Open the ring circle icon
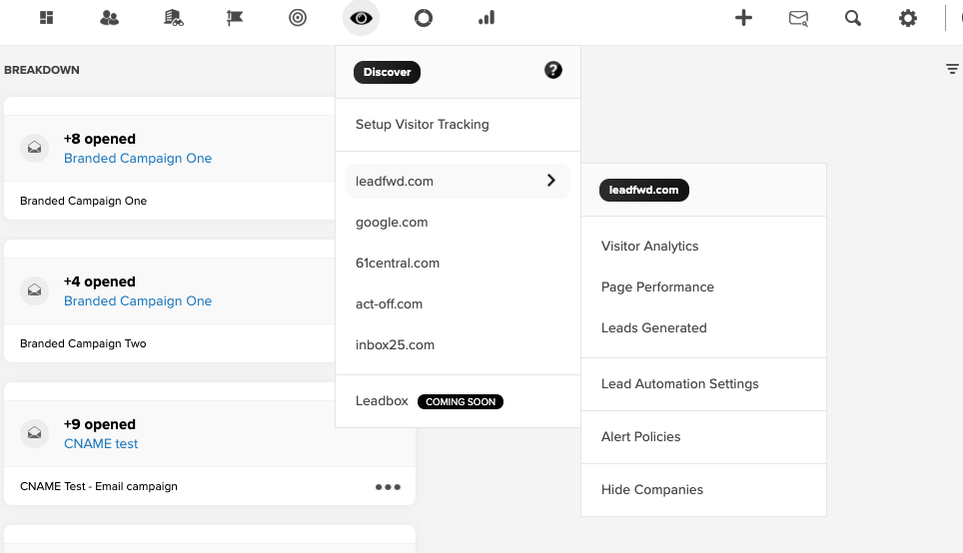The image size is (963, 553). (x=424, y=18)
